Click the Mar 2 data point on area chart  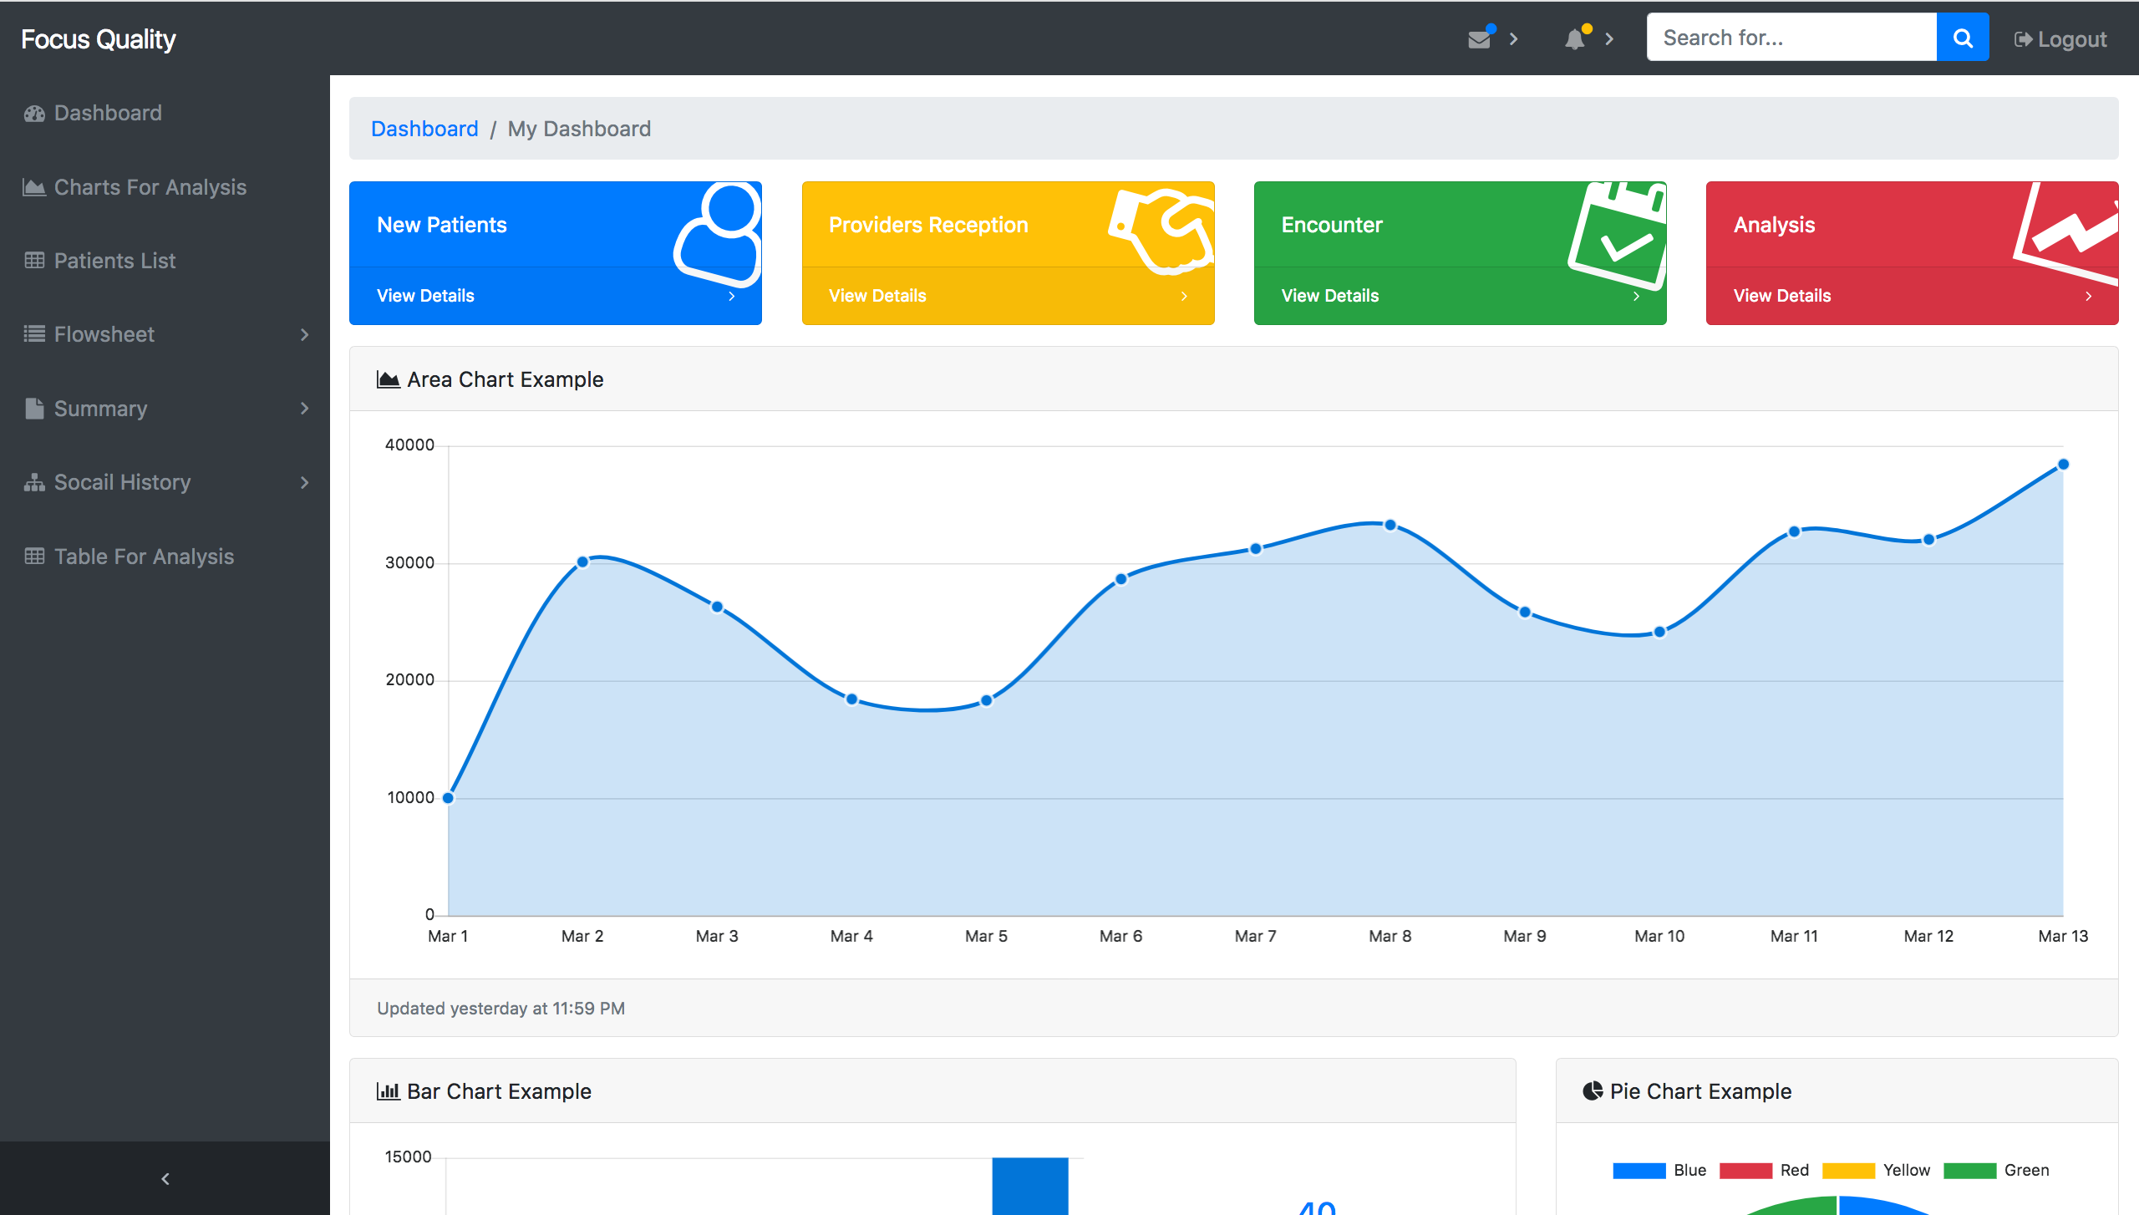[x=583, y=562]
